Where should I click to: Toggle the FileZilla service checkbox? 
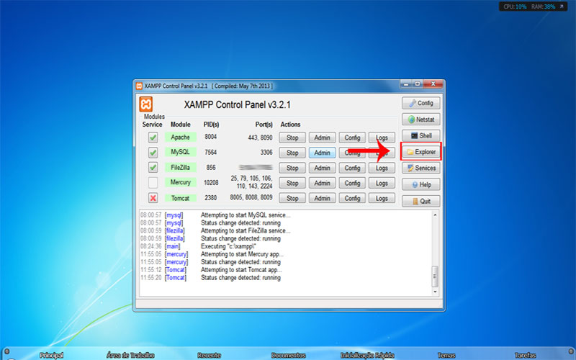click(153, 168)
